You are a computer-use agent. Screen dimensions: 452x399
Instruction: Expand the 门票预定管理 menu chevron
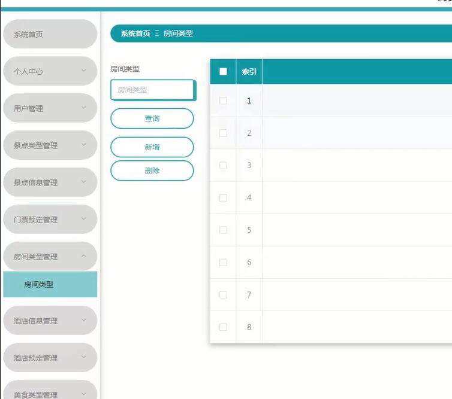point(83,218)
